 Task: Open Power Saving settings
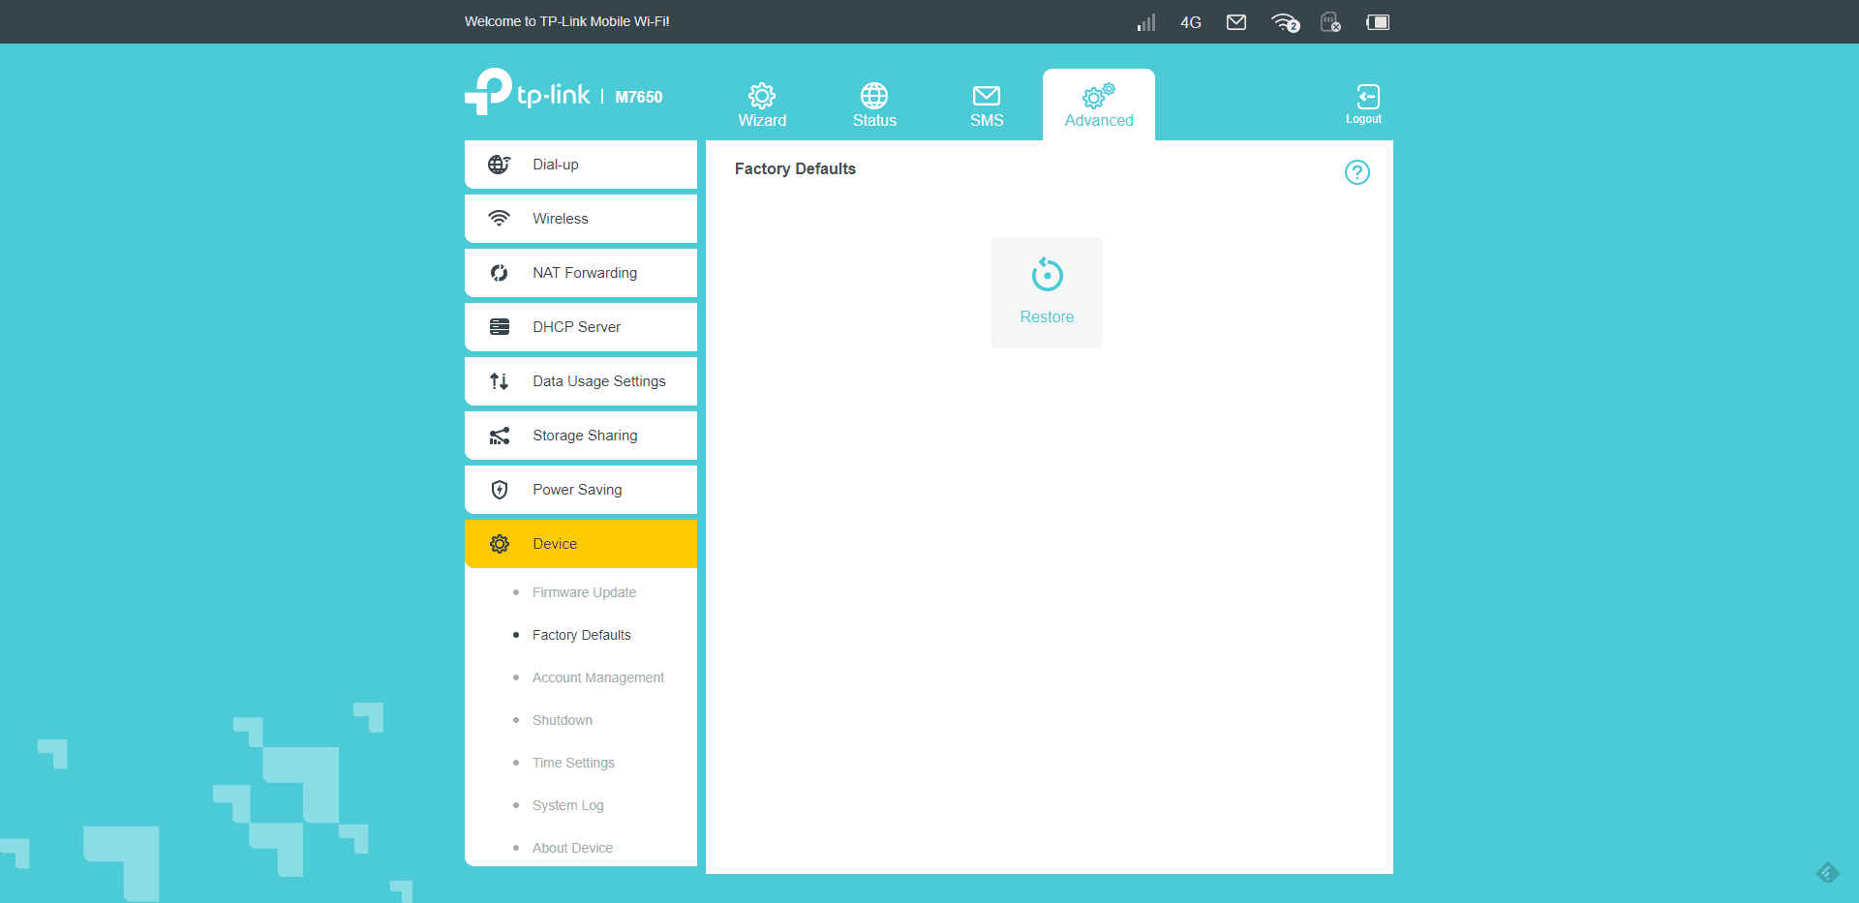581,490
